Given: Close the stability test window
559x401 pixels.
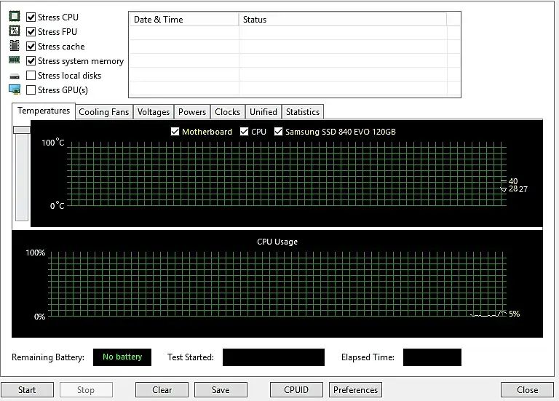Looking at the screenshot, I should (527, 390).
